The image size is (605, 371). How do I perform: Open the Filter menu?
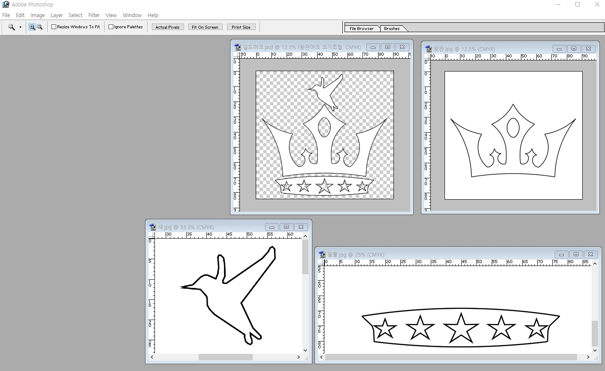click(x=94, y=15)
